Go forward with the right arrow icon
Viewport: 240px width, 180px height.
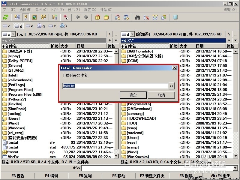point(86,17)
